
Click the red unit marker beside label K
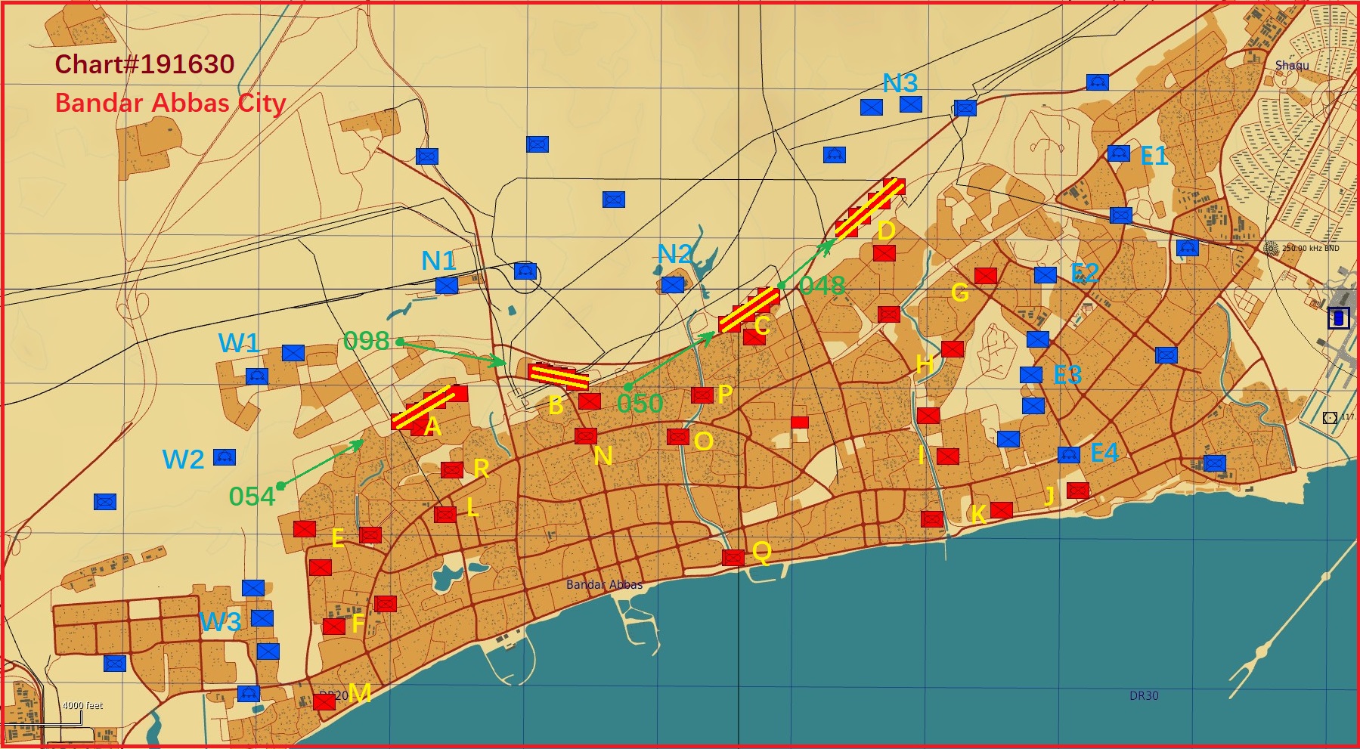1002,510
